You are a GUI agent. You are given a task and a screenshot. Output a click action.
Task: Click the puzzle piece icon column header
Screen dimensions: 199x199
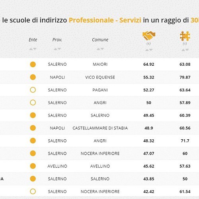(185, 36)
